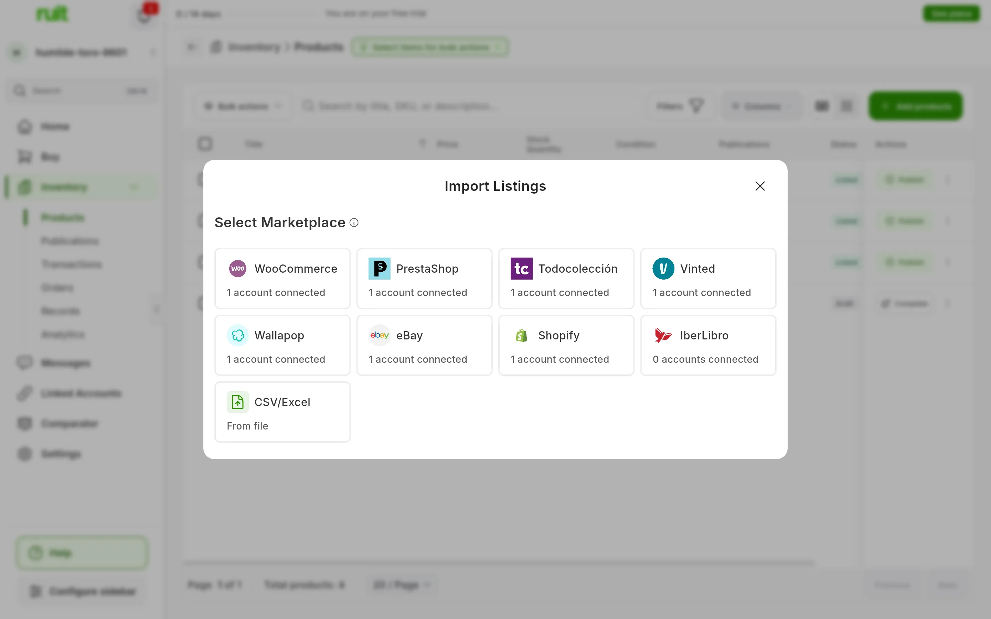Choose the Wallapop marketplace card
This screenshot has width=991, height=619.
click(x=283, y=345)
